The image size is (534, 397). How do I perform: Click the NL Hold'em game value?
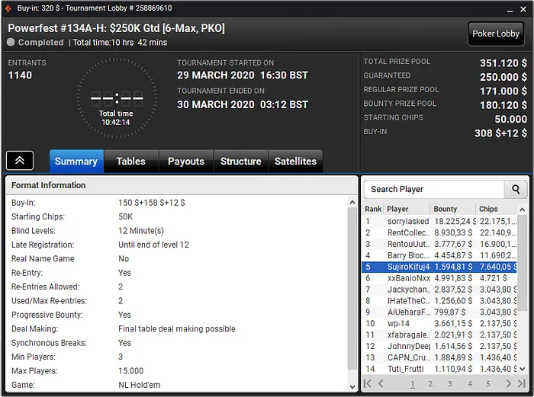click(x=140, y=385)
